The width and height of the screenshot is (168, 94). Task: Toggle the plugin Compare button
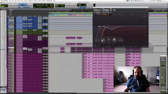pos(107,11)
